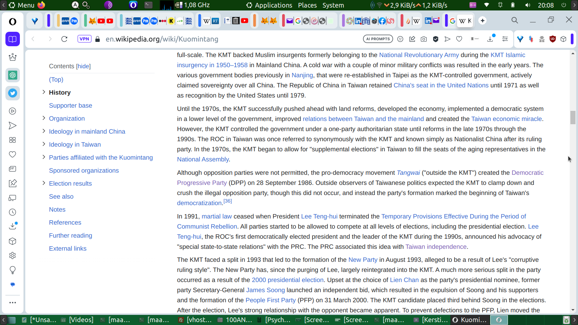The height and width of the screenshot is (325, 578).
Task: Expand the History section in contents
Action: coord(44,92)
